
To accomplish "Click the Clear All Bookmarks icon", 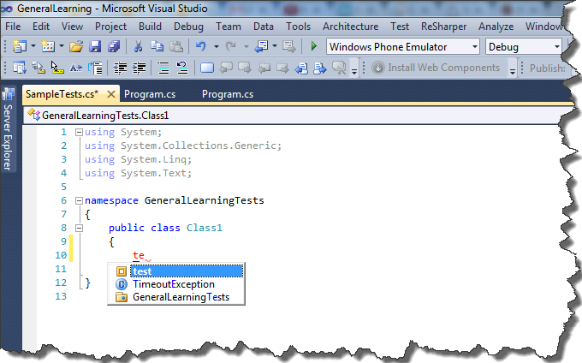I will coord(339,68).
